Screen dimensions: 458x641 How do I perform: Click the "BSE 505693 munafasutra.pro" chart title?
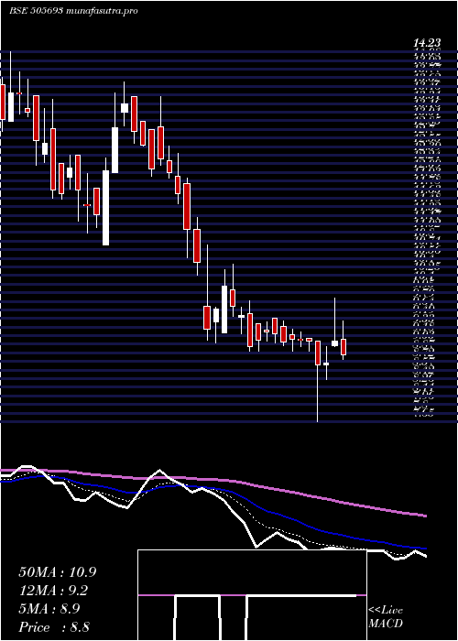[73, 11]
